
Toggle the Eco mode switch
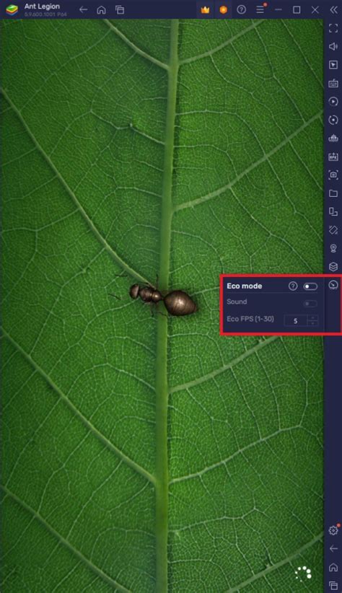click(310, 286)
